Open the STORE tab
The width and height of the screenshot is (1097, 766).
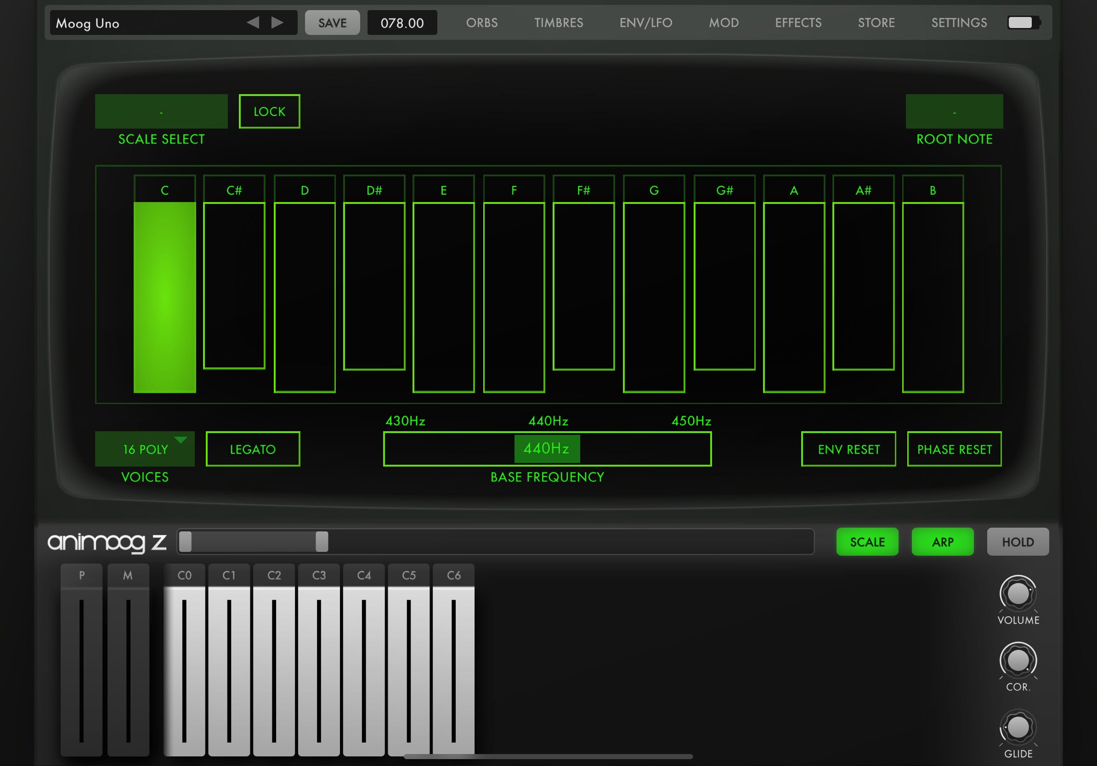click(876, 23)
